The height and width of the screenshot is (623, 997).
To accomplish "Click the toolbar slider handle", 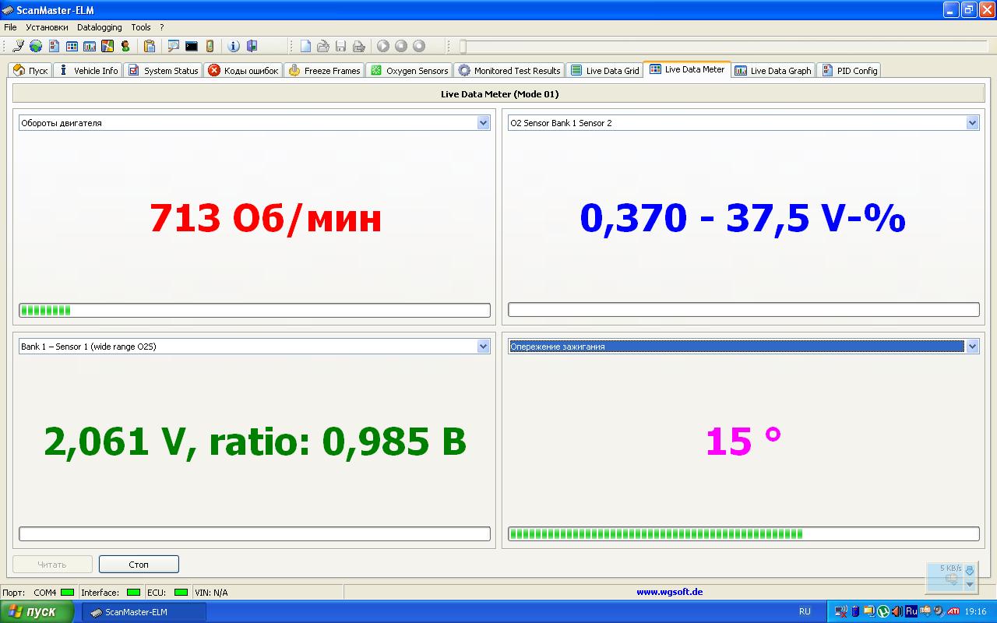I will 463,46.
